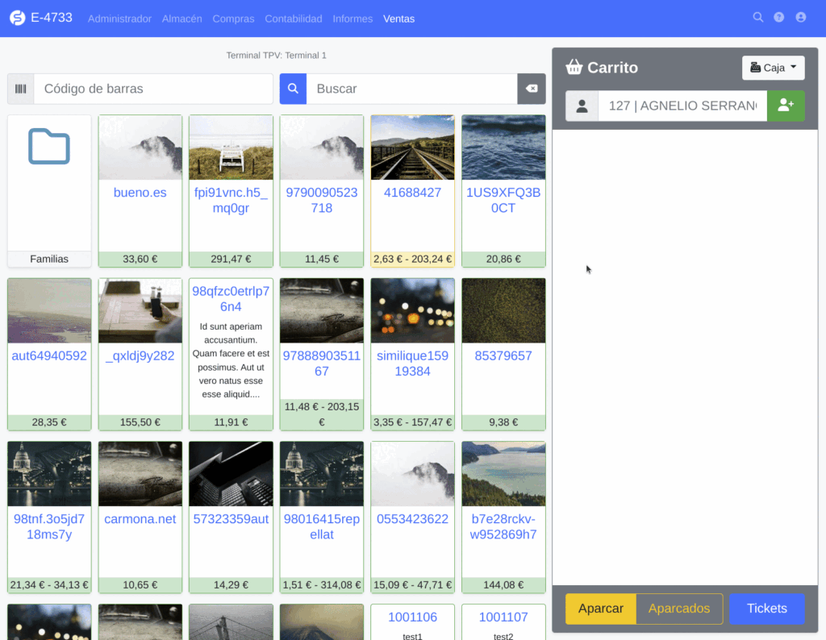Viewport: 826px width, 640px height.
Task: Open the top bar search icon
Action: 757,18
